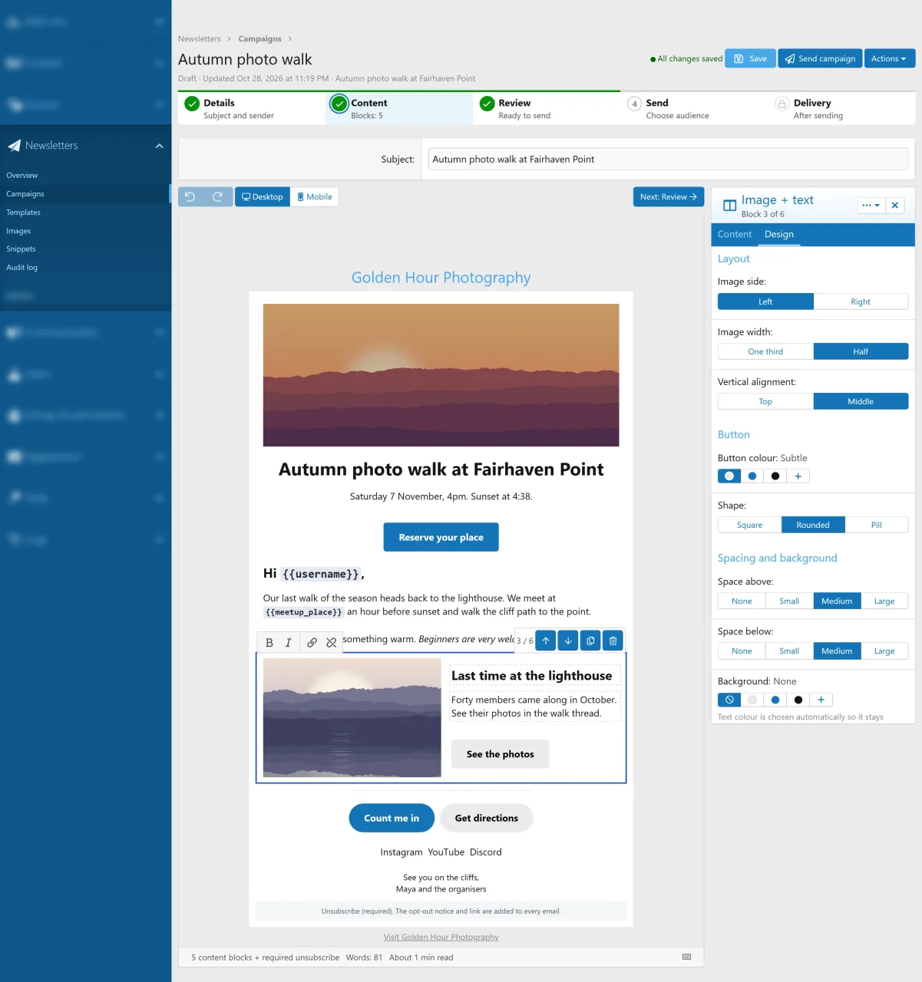
Task: Click the Count me in button
Action: 392,818
